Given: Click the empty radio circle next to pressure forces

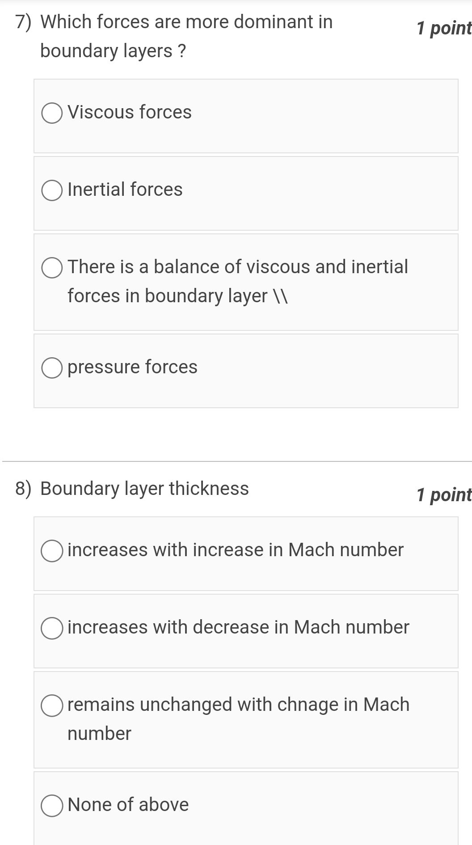Looking at the screenshot, I should click(51, 368).
